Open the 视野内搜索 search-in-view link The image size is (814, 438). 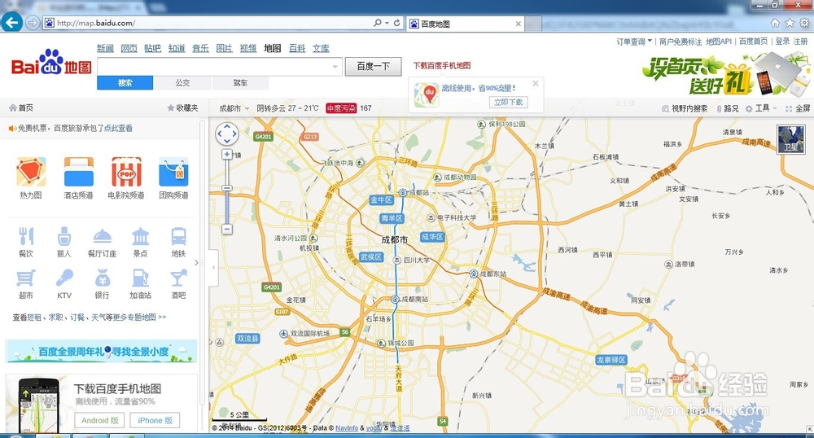click(x=685, y=108)
